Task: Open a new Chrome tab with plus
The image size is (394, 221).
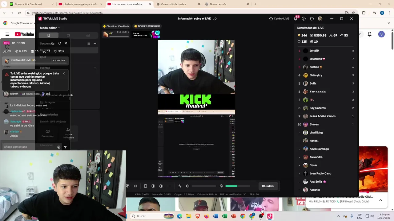Action: [x=255, y=4]
